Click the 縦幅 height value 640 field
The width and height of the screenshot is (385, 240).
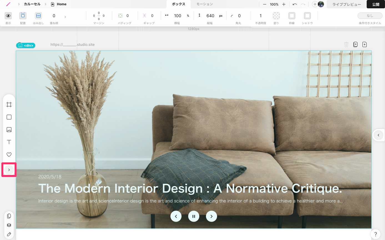point(210,16)
